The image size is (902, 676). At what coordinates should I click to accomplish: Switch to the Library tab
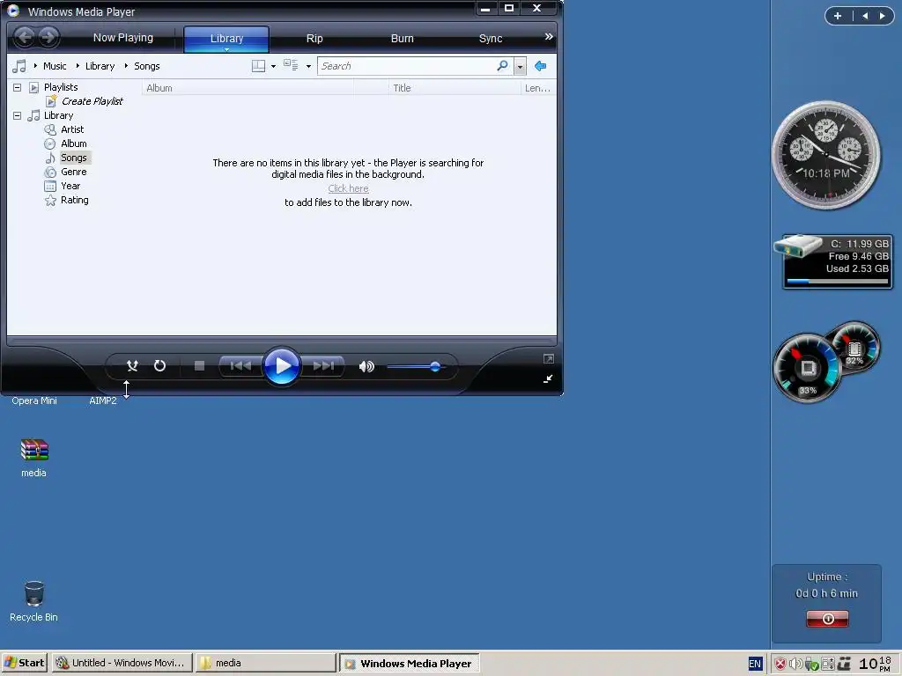[x=226, y=39]
